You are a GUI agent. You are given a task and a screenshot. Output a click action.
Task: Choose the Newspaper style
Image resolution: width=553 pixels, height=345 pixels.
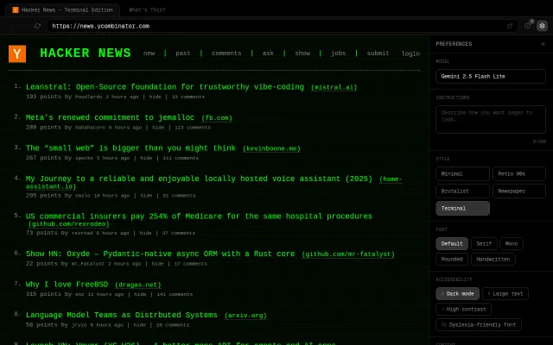[518, 191]
